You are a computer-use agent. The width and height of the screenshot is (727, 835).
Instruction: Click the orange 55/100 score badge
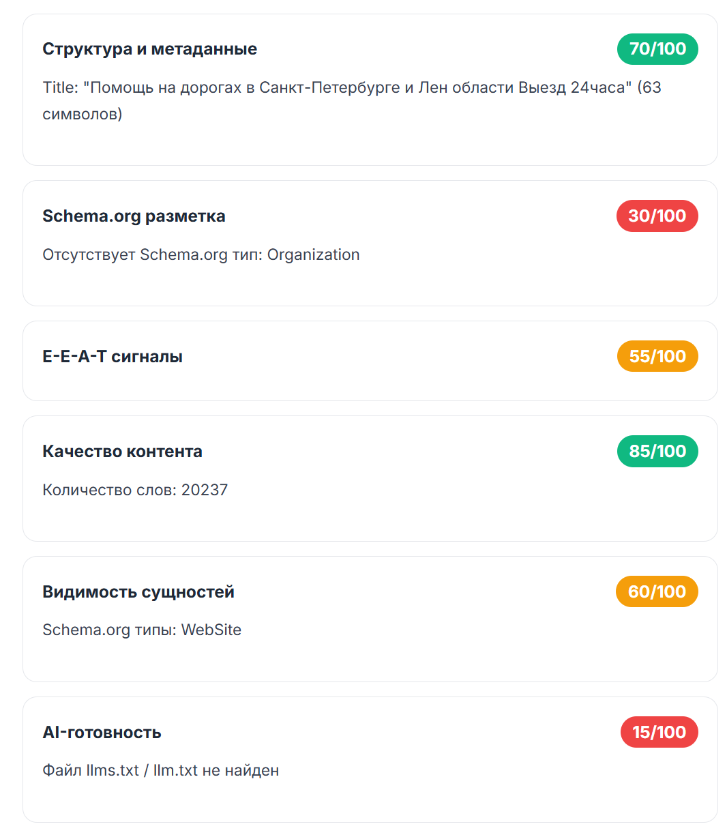click(x=657, y=357)
